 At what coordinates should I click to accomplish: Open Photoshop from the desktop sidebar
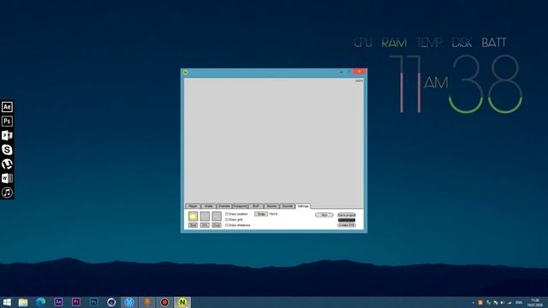pyautogui.click(x=7, y=121)
